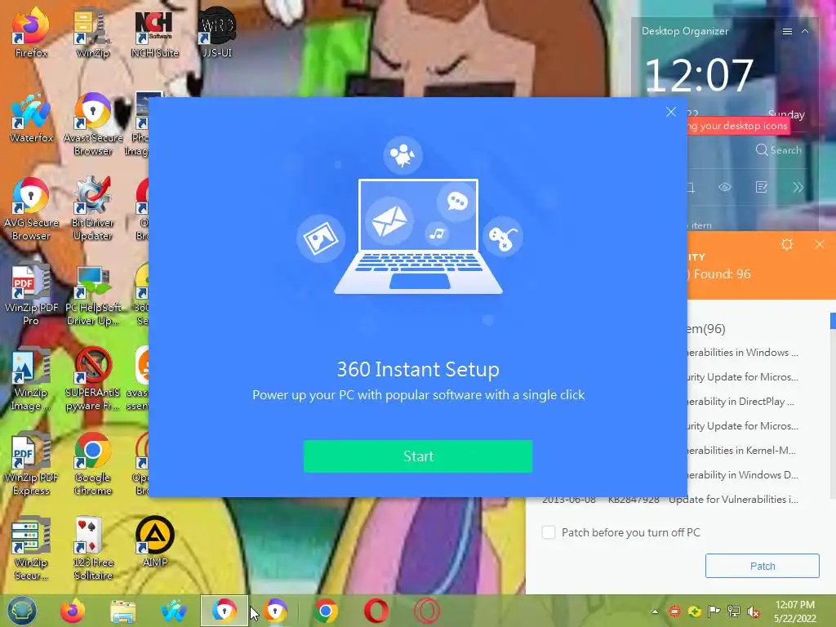
Task: Open WinZip PDF Pro desktop shortcut
Action: coord(31,294)
